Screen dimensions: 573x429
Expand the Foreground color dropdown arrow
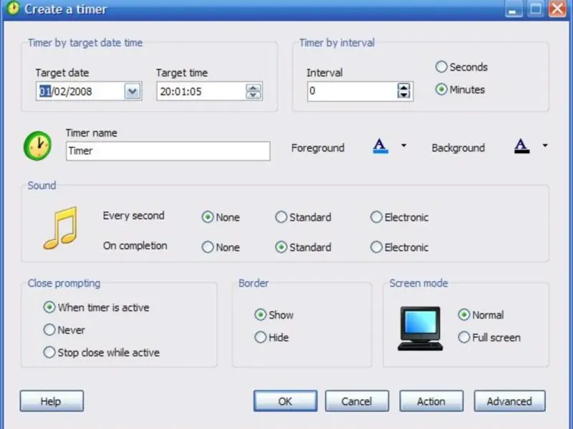403,145
